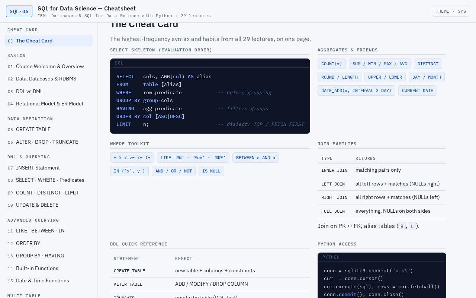
Task: Click the conn.cursor() line in Python block
Action: point(353,279)
